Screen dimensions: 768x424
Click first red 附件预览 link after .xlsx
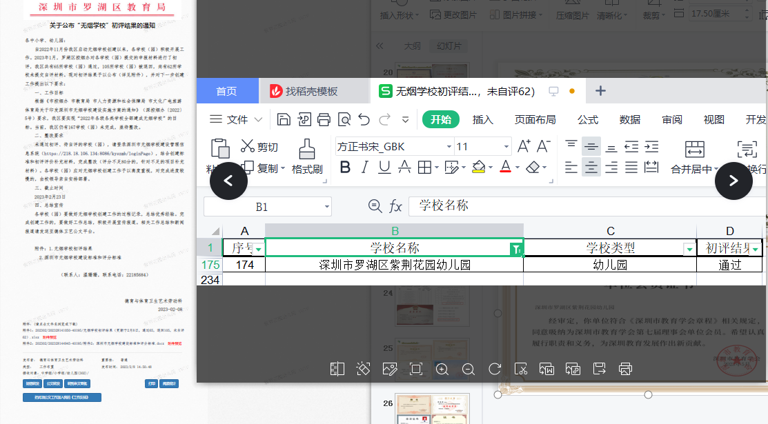[x=50, y=337]
